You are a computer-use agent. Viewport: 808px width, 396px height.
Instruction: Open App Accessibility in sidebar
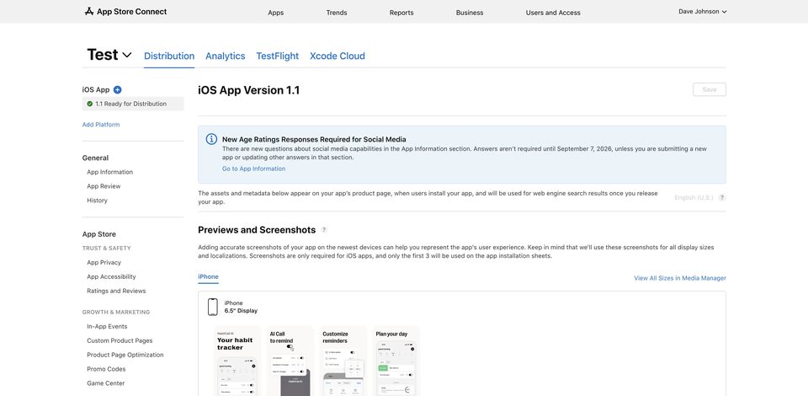(111, 277)
